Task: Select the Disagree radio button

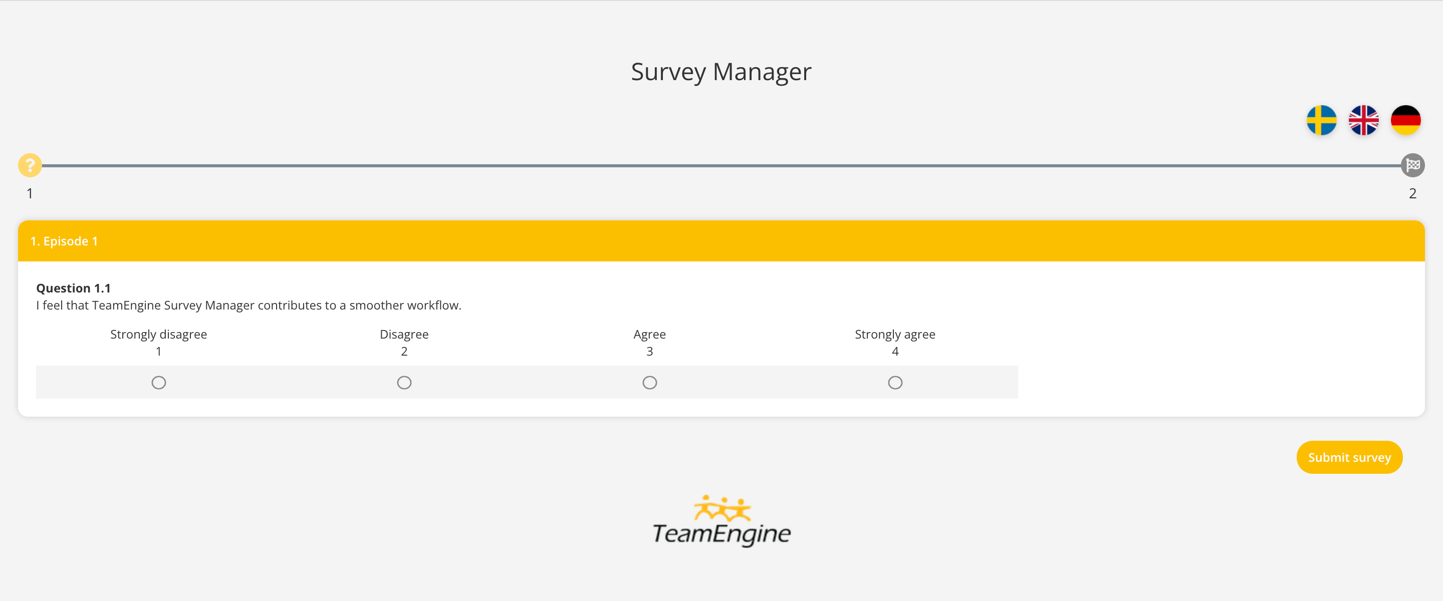Action: [404, 382]
